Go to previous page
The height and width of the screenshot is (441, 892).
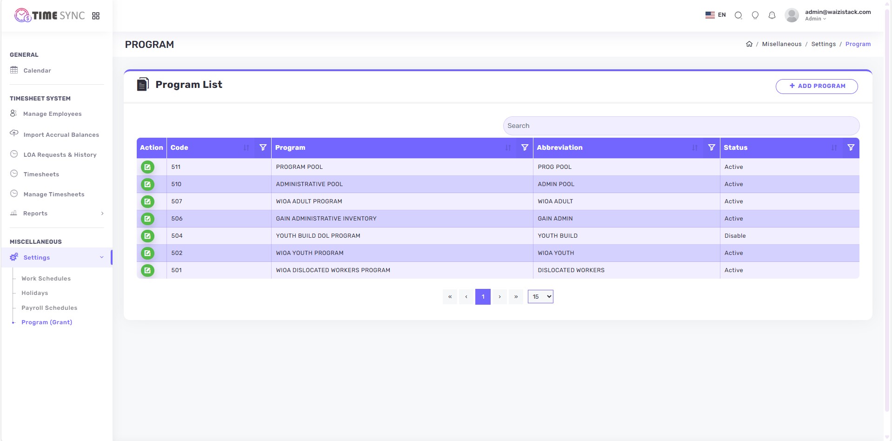(x=466, y=297)
